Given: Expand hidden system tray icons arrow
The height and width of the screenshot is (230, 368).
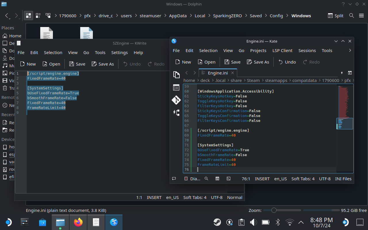Looking at the screenshot, I should point(301,222).
